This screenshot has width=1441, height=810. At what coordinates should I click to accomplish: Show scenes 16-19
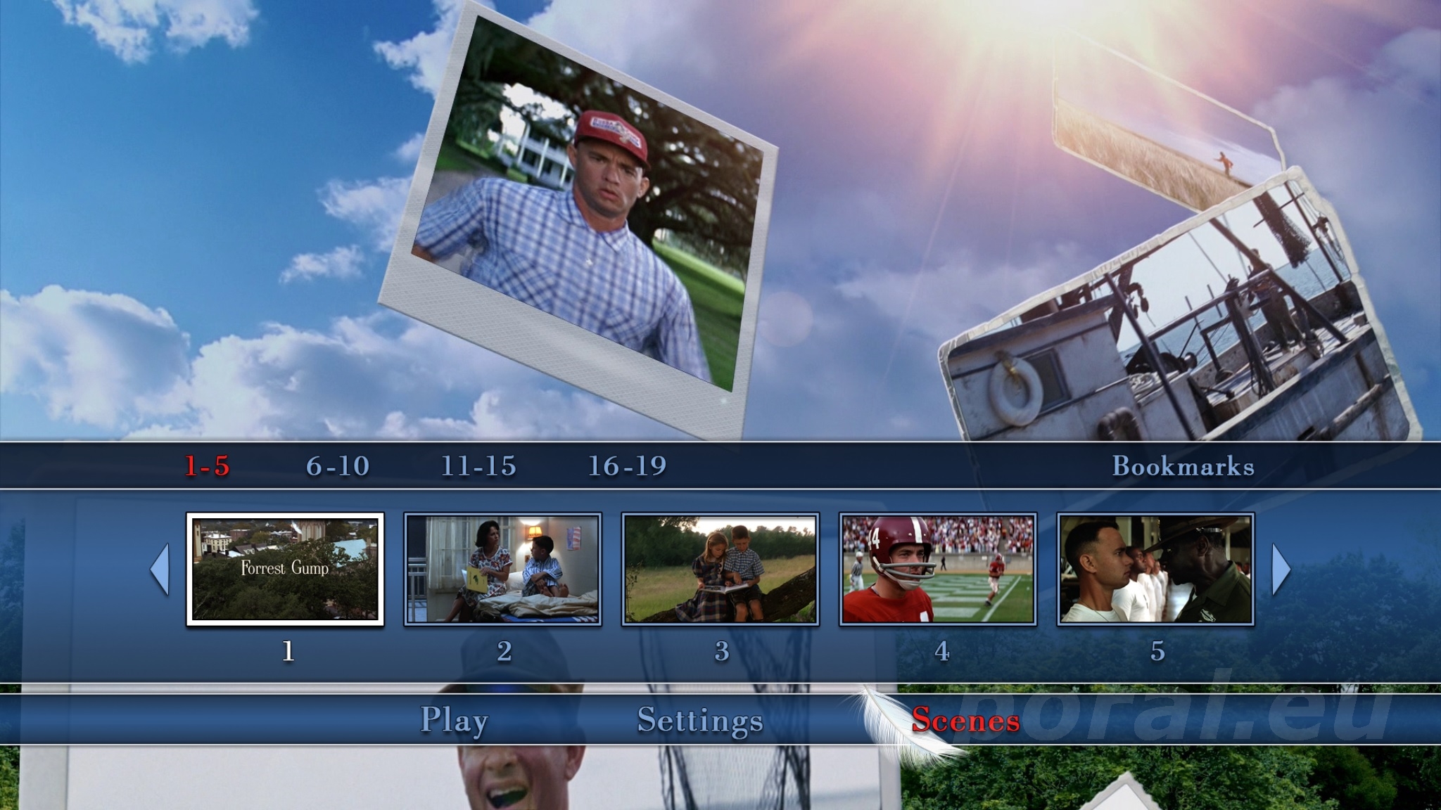(x=627, y=466)
